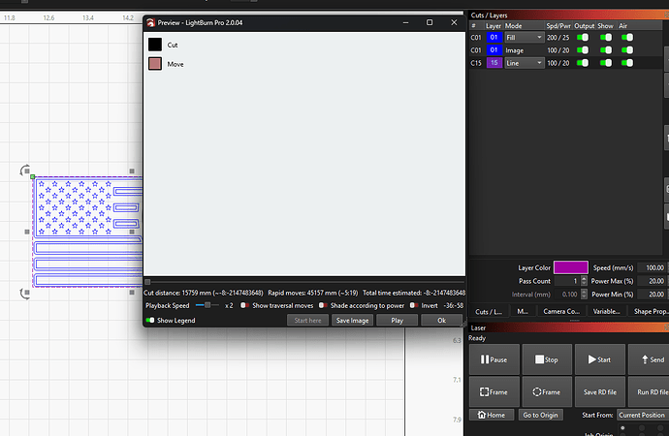Image resolution: width=669 pixels, height=436 pixels.
Task: Switch to the Variable... tab
Action: (606, 312)
